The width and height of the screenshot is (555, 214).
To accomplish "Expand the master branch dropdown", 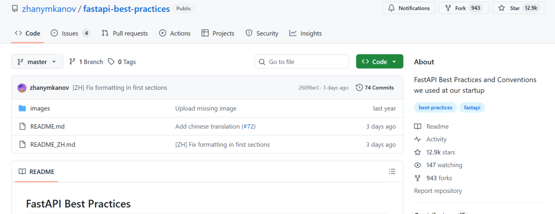I will 37,62.
